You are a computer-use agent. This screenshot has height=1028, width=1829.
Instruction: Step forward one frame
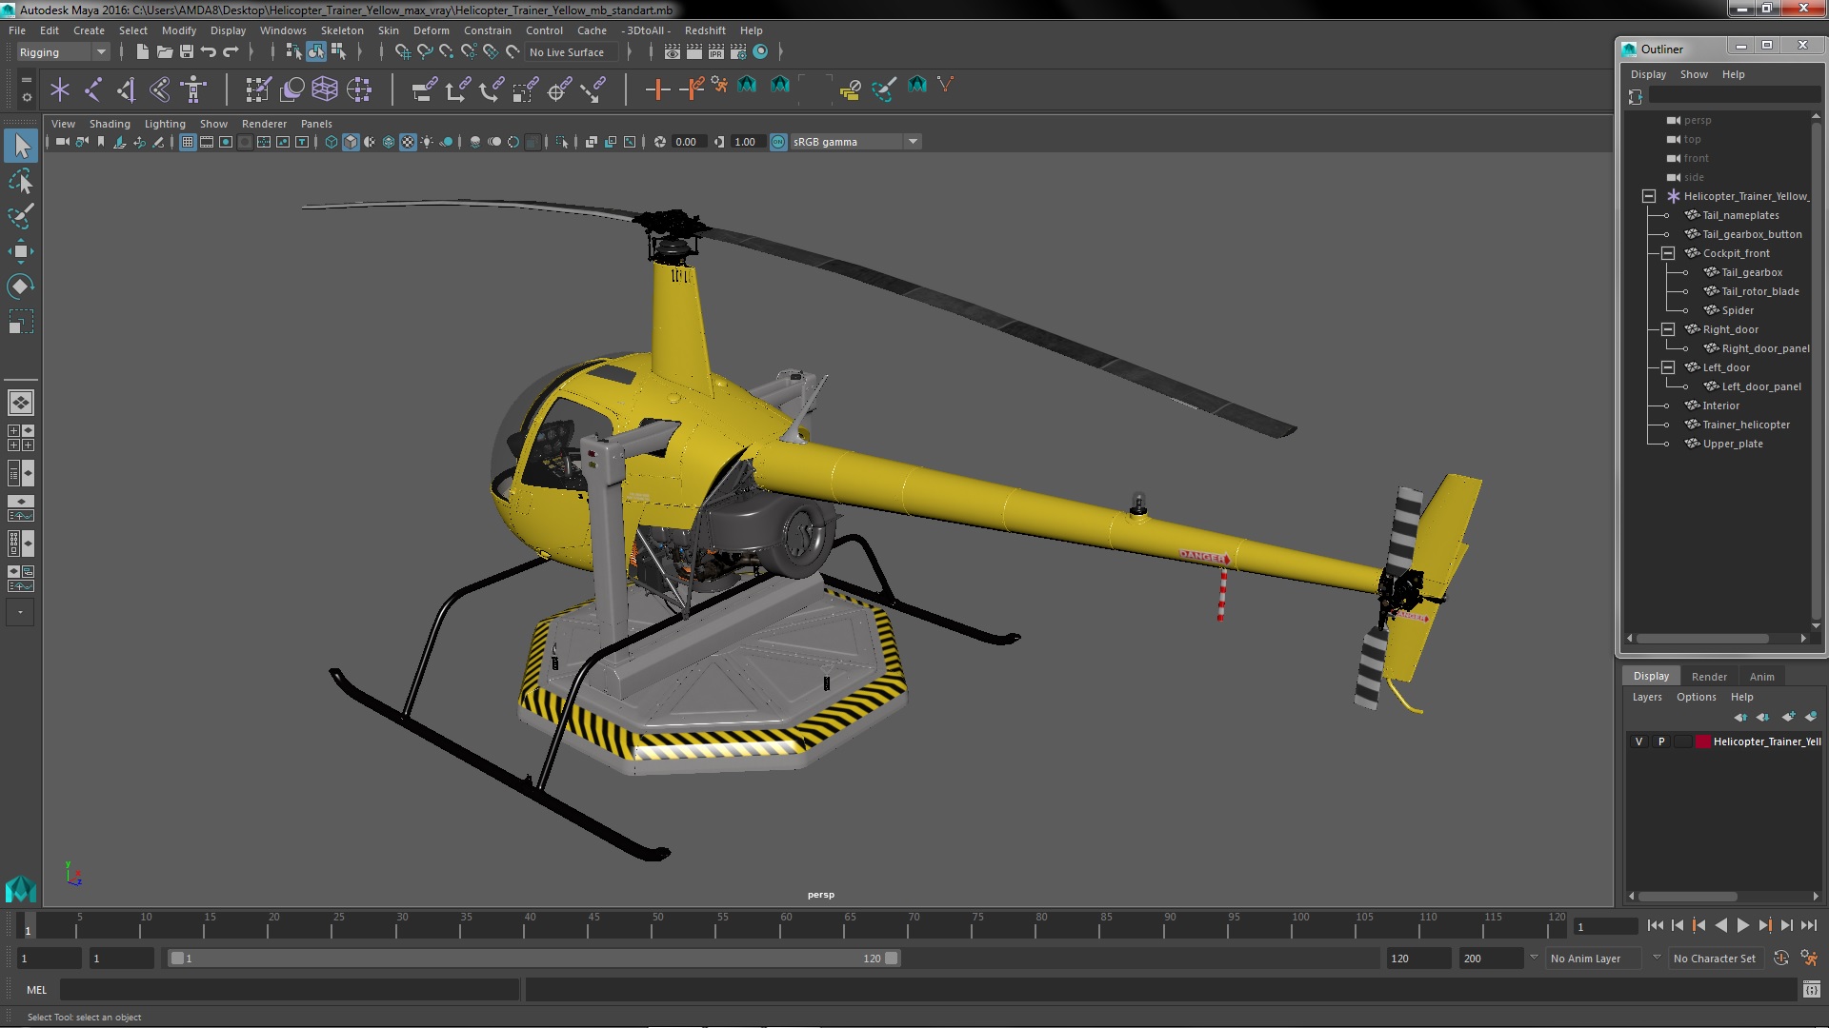tap(1786, 925)
